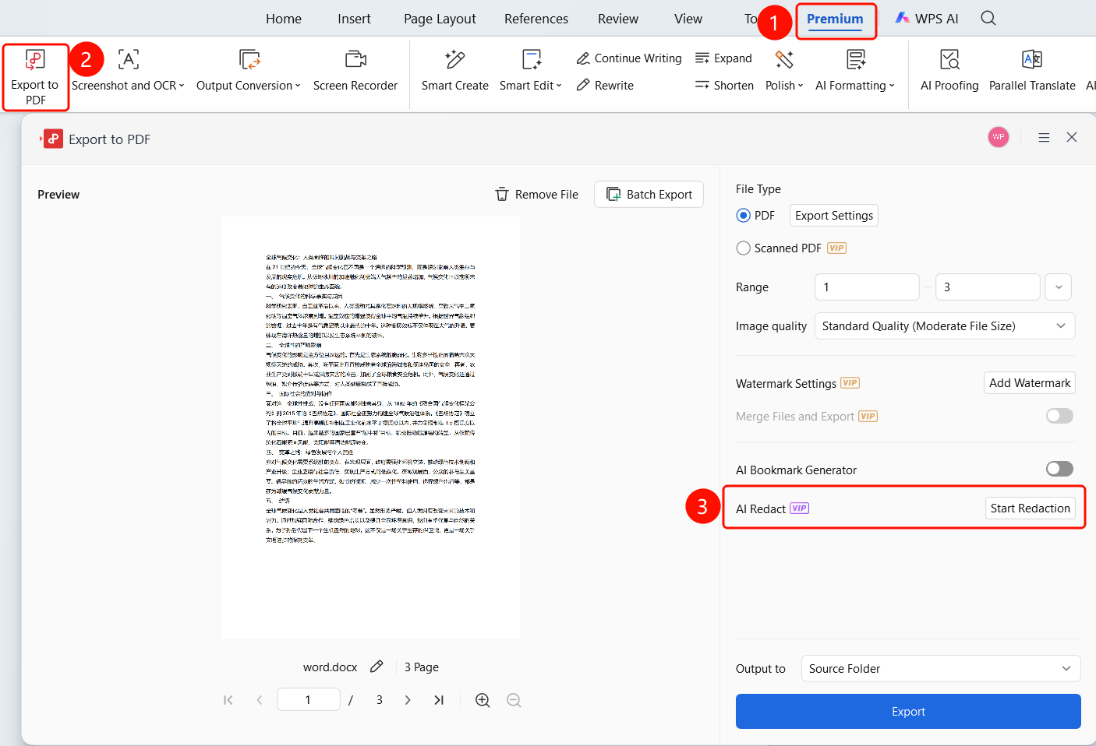
Task: Launch the Smart Create tool
Action: 455,71
